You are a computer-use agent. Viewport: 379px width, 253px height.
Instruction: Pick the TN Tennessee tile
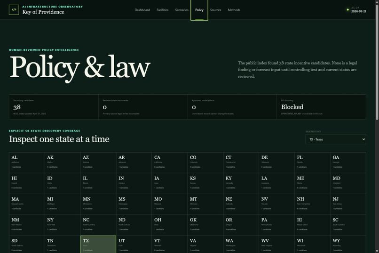click(x=63, y=245)
